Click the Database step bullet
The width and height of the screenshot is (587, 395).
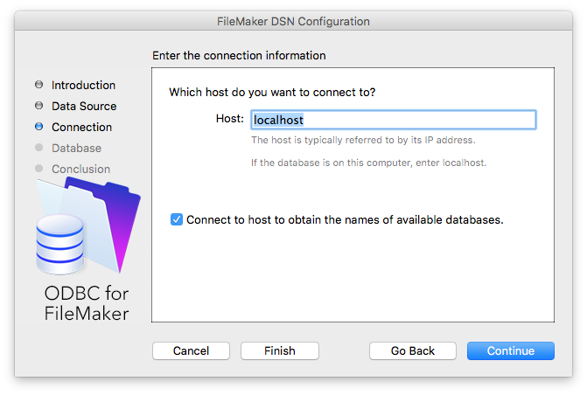(38, 148)
